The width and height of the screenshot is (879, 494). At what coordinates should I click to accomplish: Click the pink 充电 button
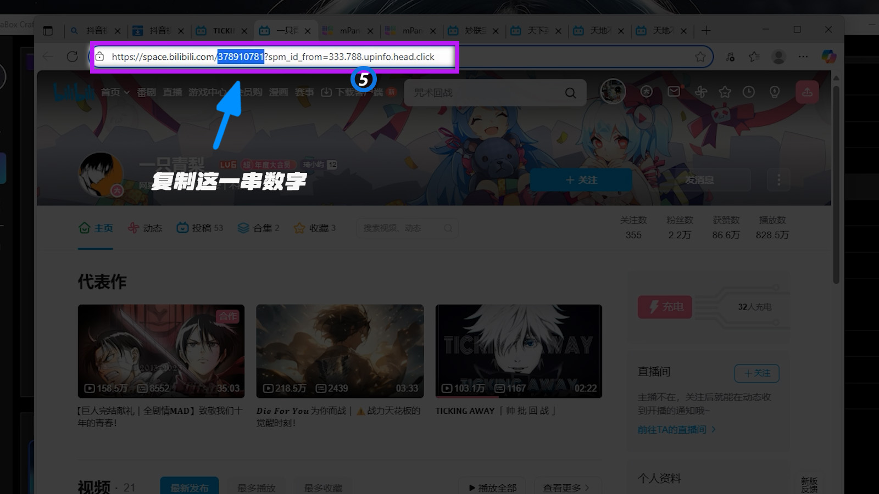(665, 307)
